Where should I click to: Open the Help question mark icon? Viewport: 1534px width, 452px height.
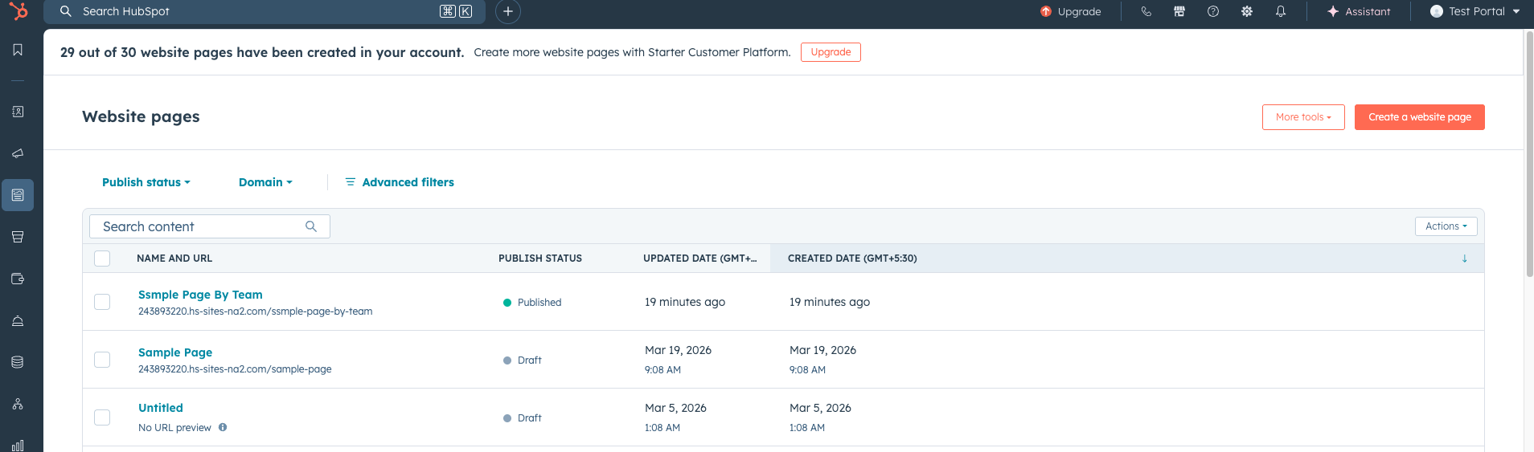point(1213,11)
